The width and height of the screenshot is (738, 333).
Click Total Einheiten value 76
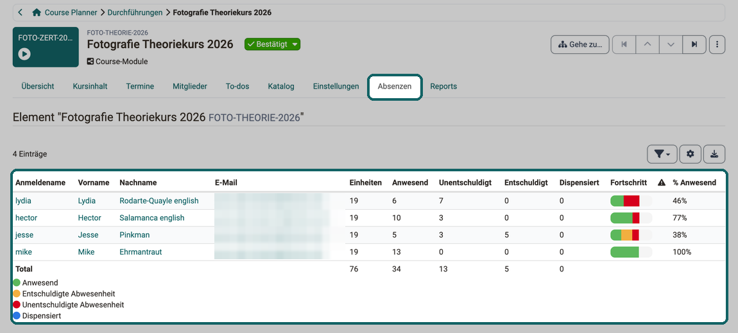click(x=354, y=269)
